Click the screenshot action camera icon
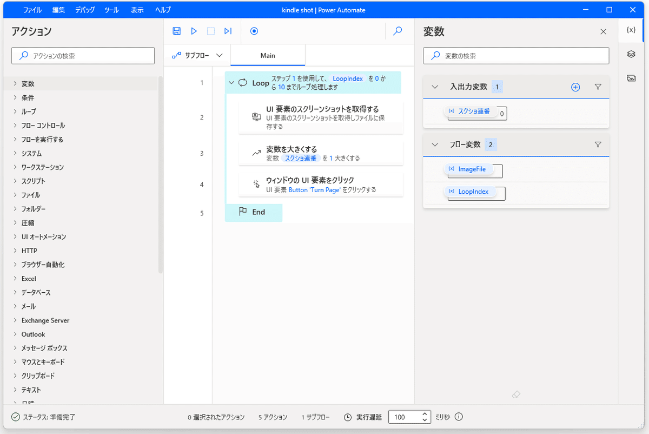 pos(256,117)
